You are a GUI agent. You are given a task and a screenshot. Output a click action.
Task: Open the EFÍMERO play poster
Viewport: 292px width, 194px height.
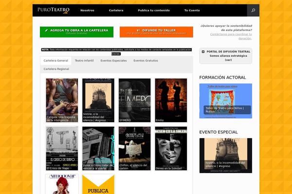(x=135, y=100)
